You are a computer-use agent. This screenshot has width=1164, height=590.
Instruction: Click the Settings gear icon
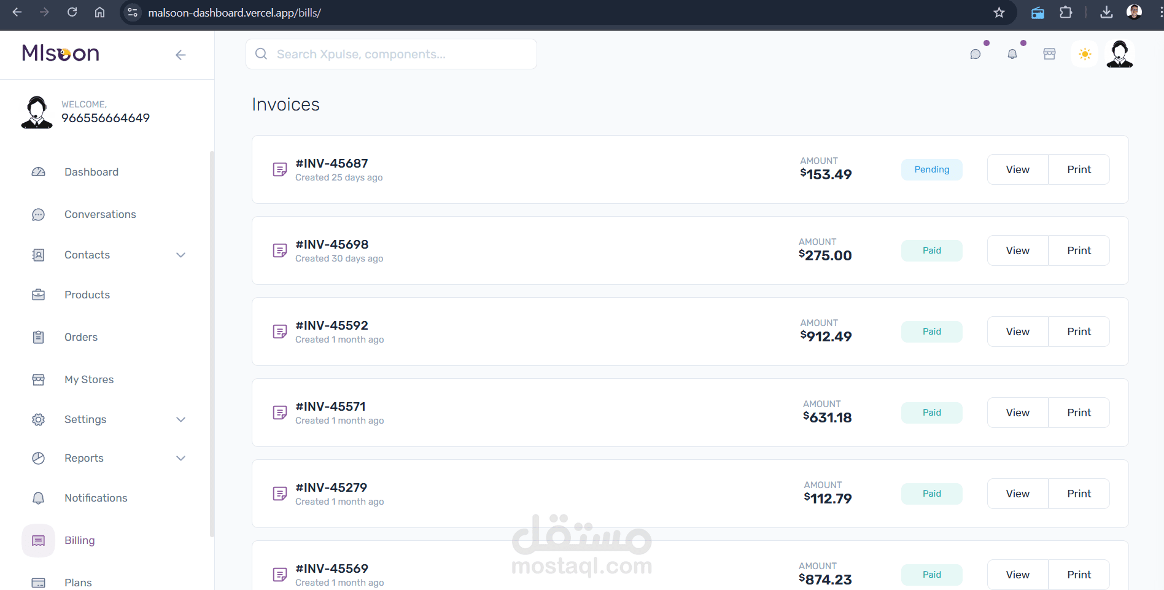[38, 419]
